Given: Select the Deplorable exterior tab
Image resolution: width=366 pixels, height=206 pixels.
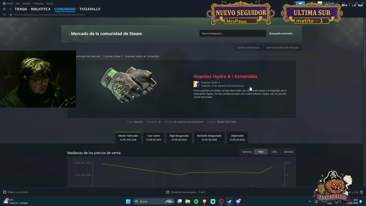Looking at the screenshot, I should [237, 138].
